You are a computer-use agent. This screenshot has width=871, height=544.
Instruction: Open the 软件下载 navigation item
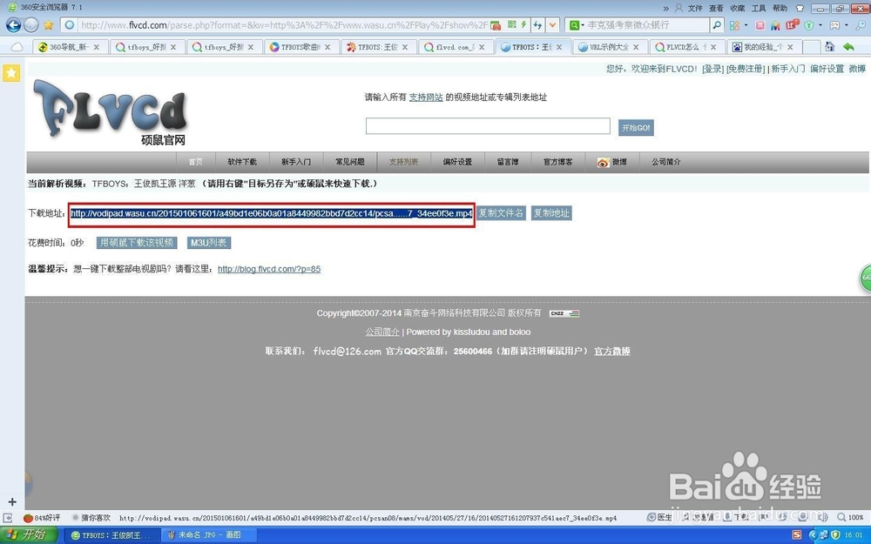[x=242, y=162]
